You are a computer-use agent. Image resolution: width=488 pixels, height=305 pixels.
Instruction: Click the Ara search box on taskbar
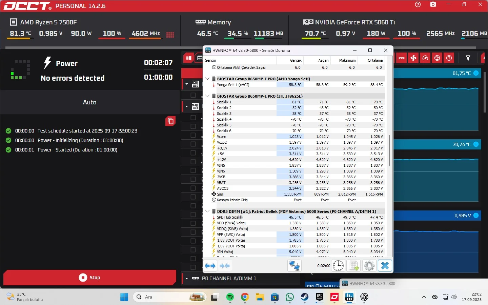pos(169,297)
